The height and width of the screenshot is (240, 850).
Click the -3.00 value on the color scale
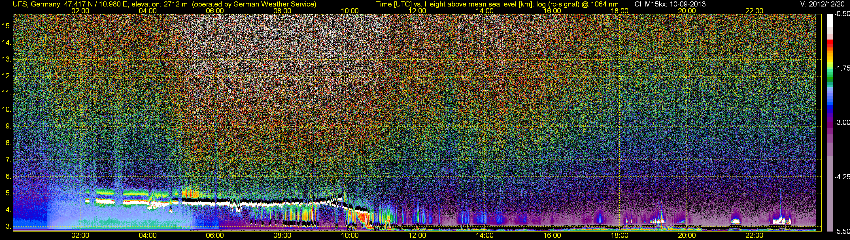point(842,122)
